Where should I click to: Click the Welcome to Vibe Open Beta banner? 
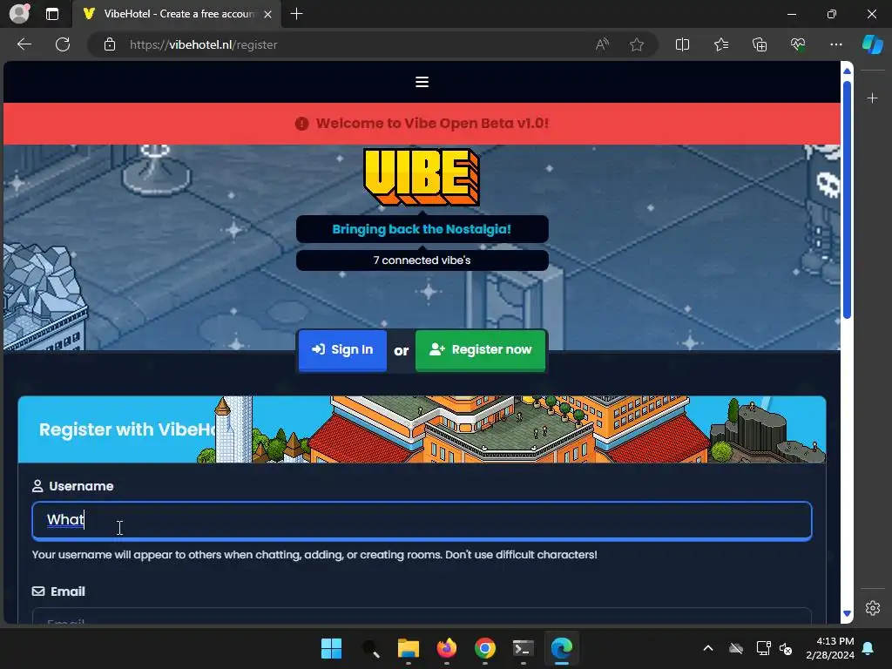[x=422, y=124]
